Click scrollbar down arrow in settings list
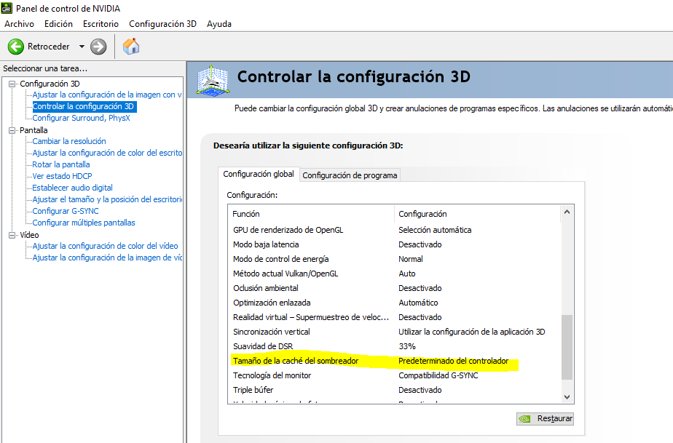Viewport: 673px width, 443px height. (x=567, y=397)
